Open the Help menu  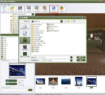(9, 4)
